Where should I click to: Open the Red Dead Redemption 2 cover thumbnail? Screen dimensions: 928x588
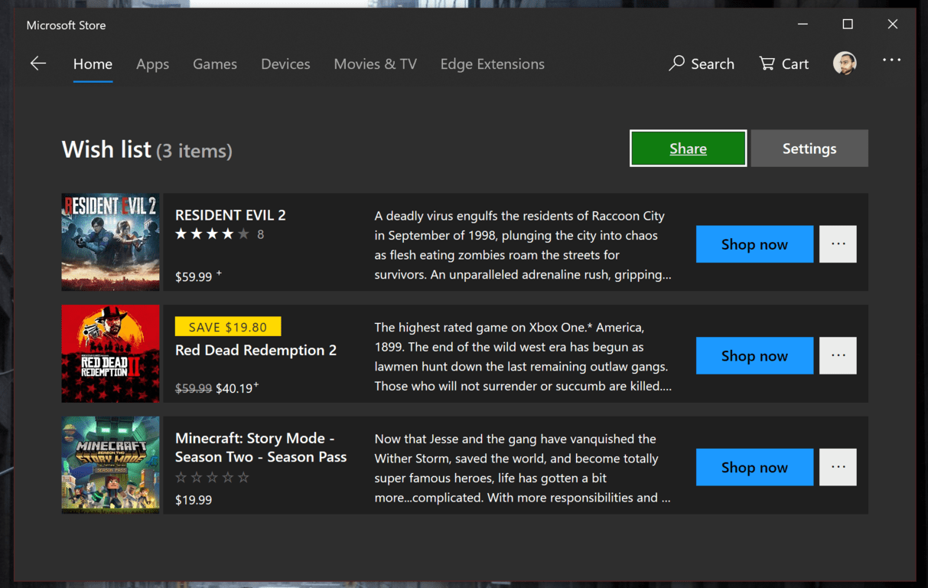click(110, 354)
